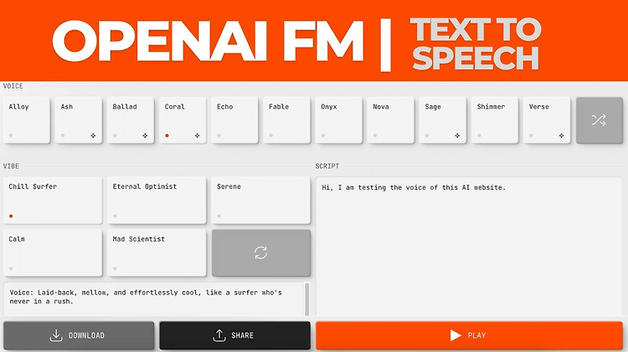The image size is (628, 352).
Task: Click the SCRIPT section label
Action: click(x=327, y=166)
